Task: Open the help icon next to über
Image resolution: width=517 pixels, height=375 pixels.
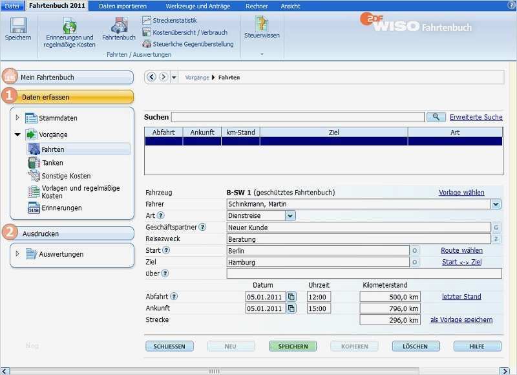Action: (x=165, y=273)
